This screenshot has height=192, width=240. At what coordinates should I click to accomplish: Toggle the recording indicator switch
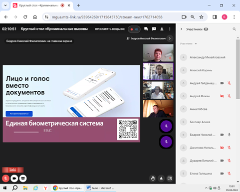click(134, 29)
